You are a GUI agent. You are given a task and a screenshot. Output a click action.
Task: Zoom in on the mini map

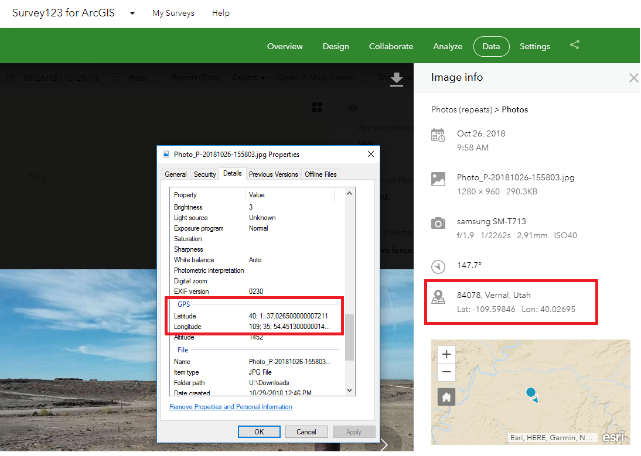[446, 354]
